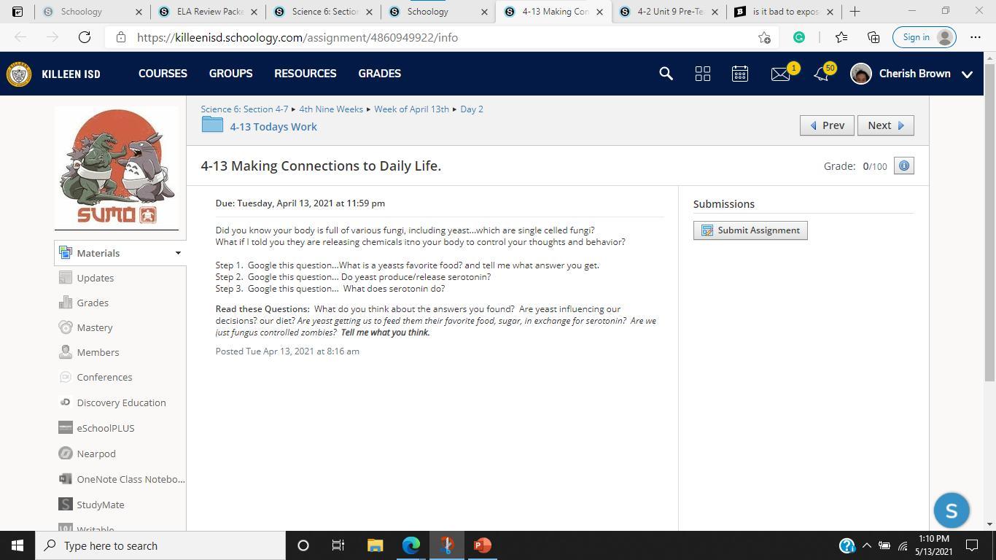Click Submit Assignment button
This screenshot has height=560, width=996.
coord(750,230)
